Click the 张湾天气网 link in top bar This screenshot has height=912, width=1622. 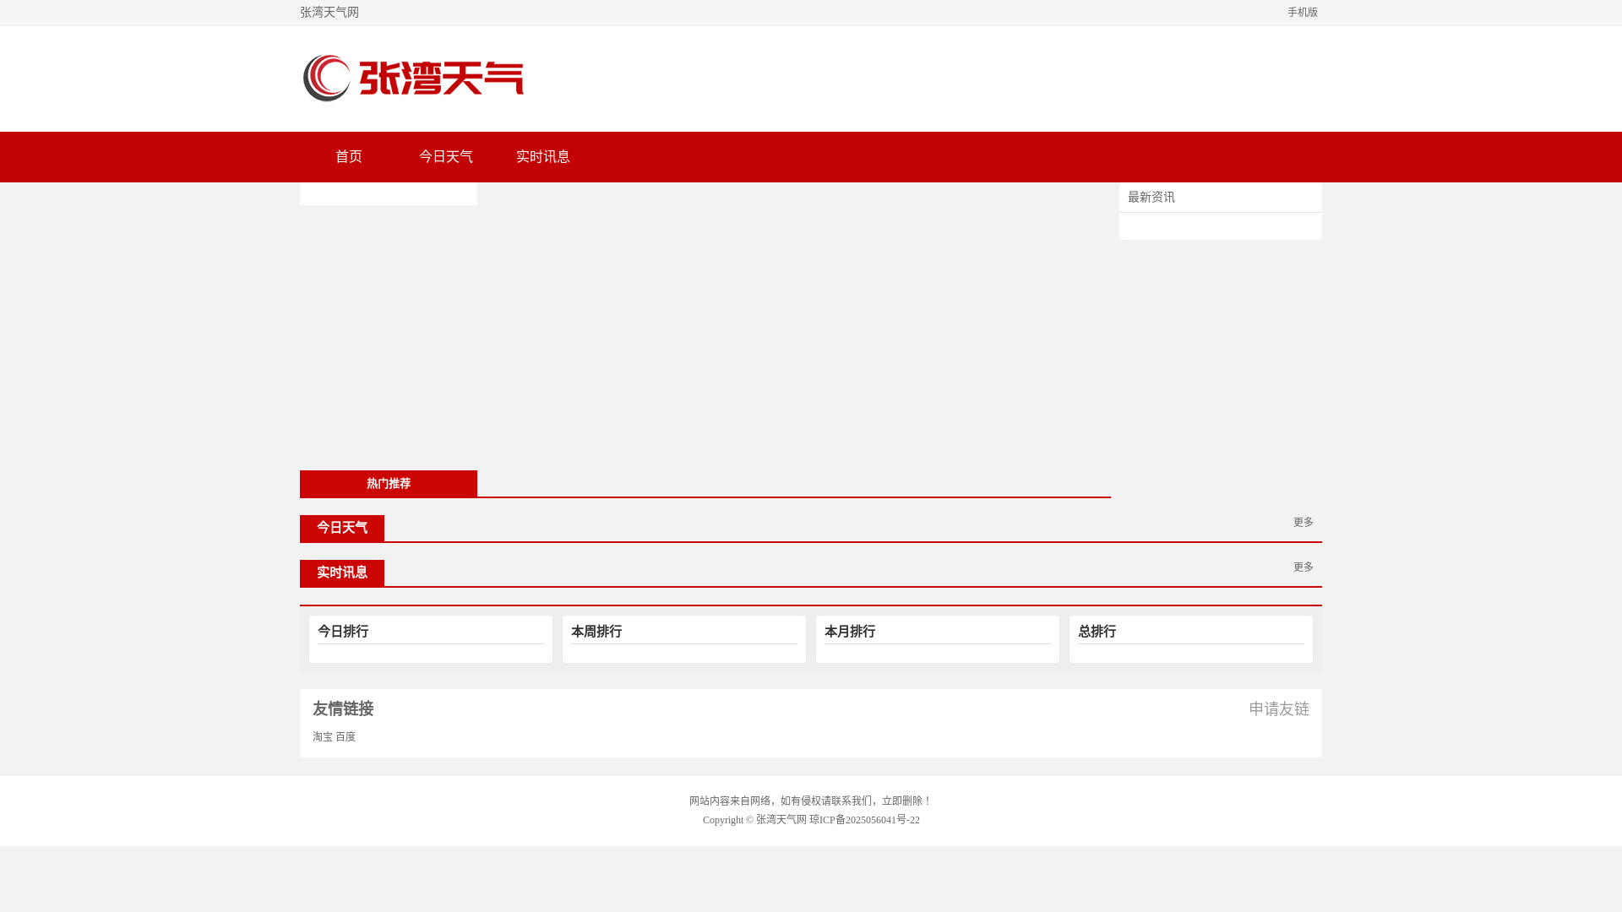coord(329,13)
